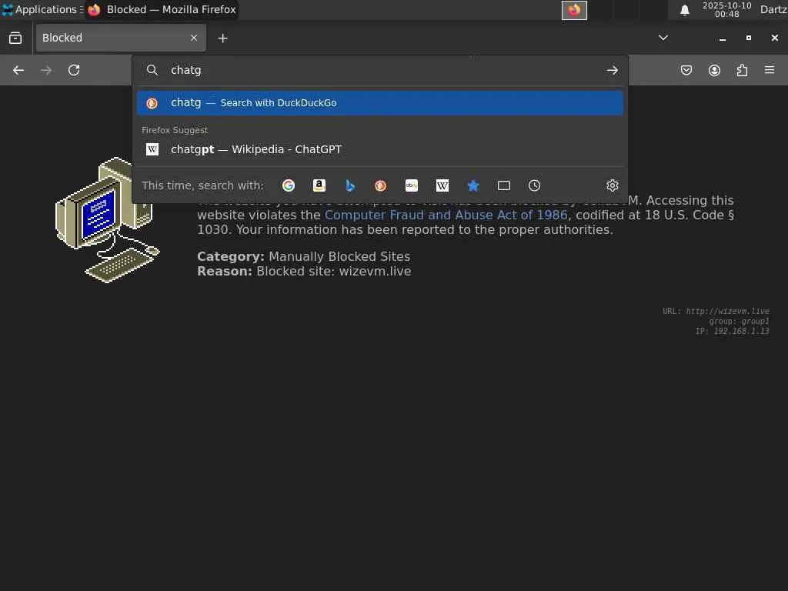This screenshot has height=591, width=788.
Task: Search bookmarks with the star icon
Action: 473,185
